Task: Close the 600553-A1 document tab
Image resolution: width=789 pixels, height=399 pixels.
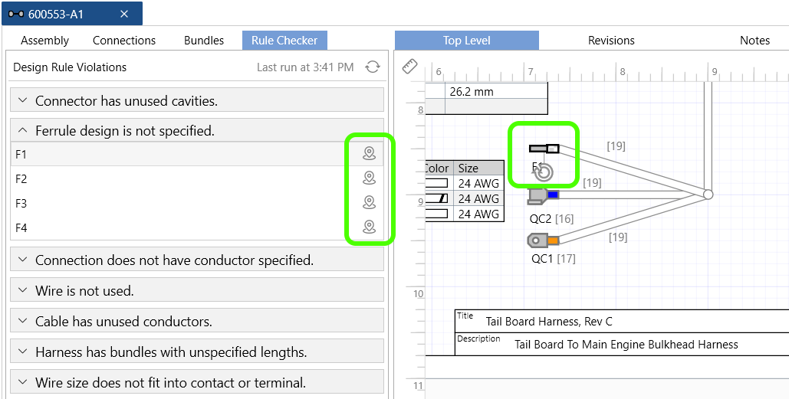Action: pos(124,14)
